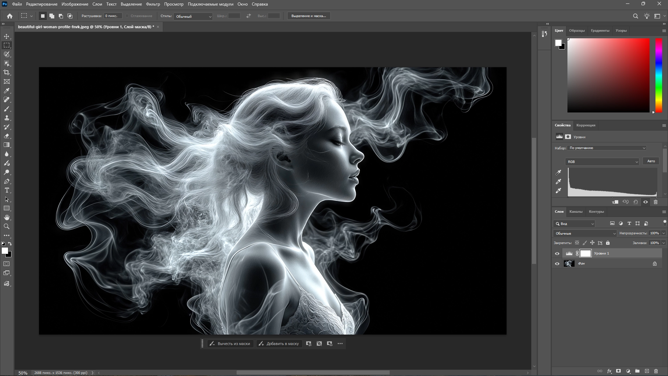668x376 pixels.
Task: Switch to the Каналы tab
Action: click(x=576, y=211)
